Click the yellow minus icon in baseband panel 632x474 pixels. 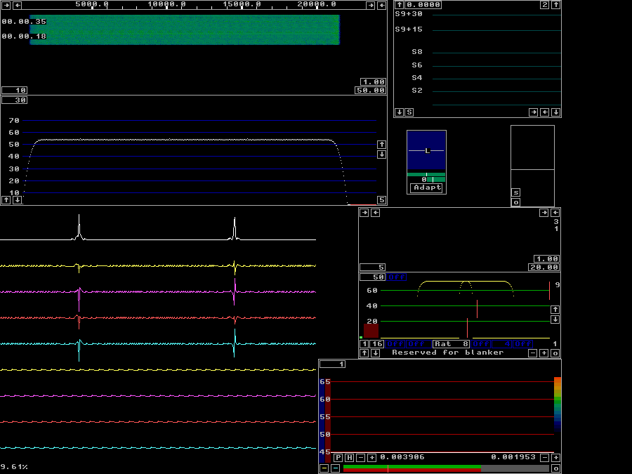click(324, 468)
